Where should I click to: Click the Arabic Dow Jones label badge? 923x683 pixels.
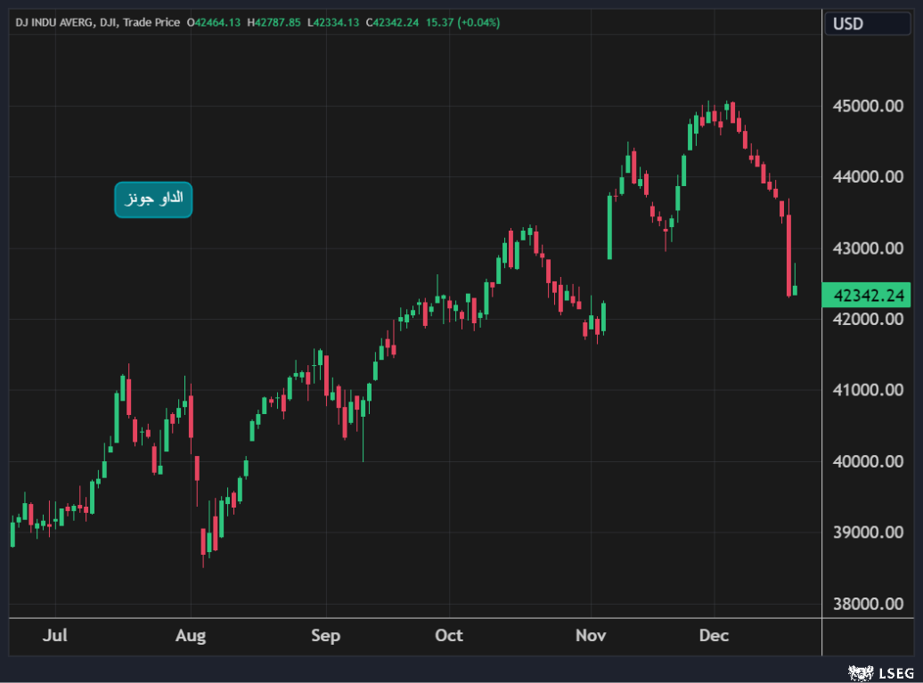[x=153, y=199]
